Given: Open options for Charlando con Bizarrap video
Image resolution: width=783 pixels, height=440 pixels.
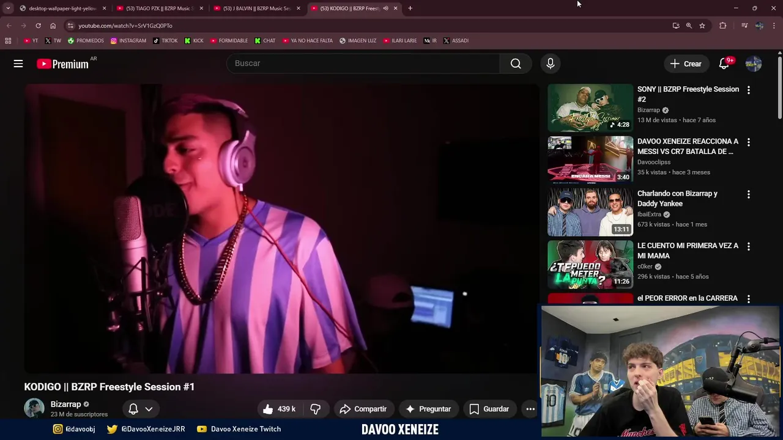Looking at the screenshot, I should (748, 194).
